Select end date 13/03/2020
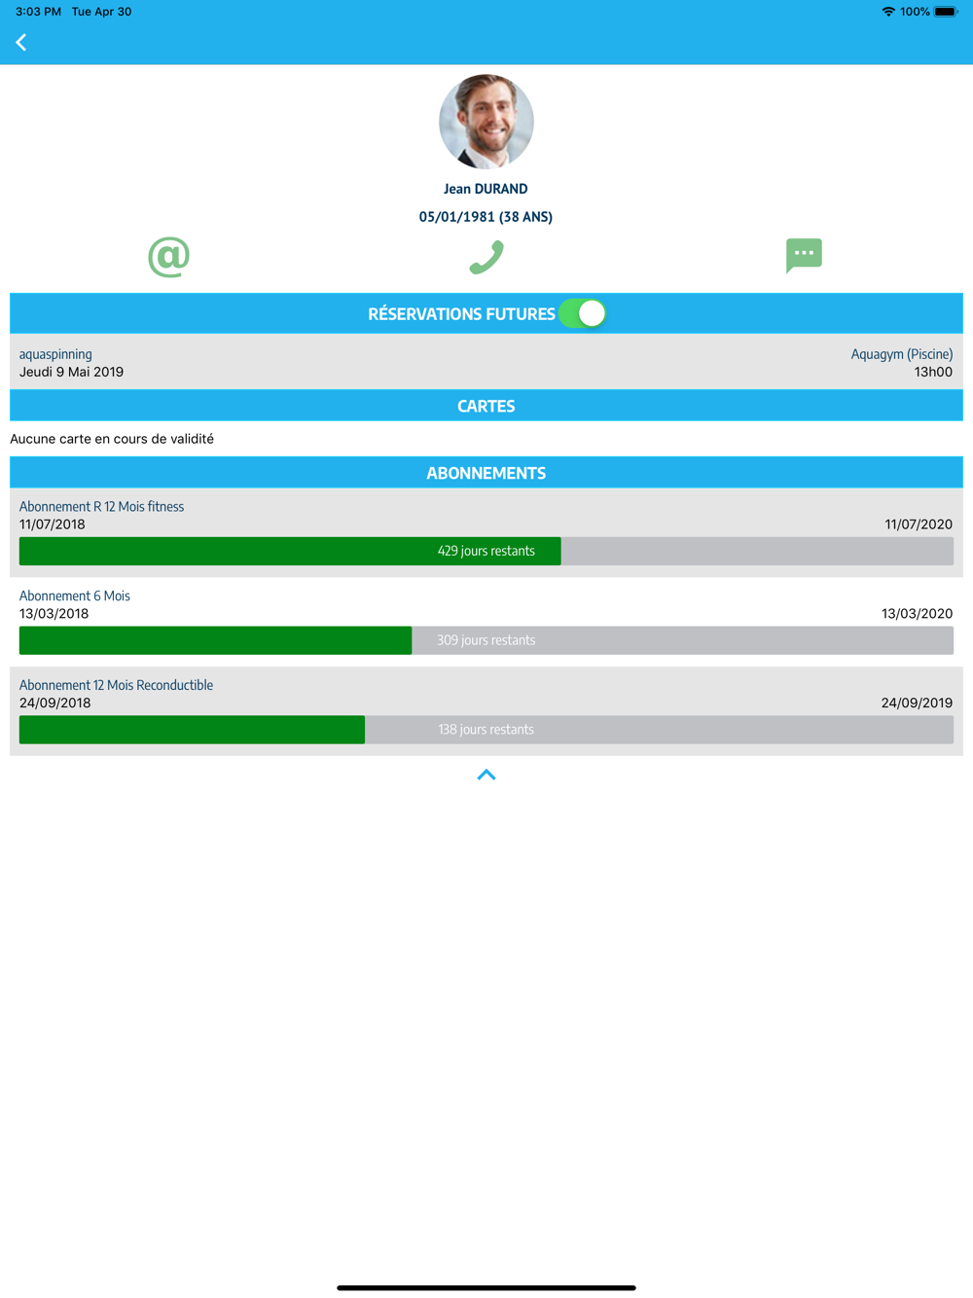This screenshot has height=1298, width=973. 917,614
